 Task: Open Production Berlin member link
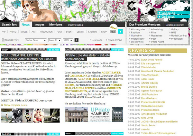pyautogui.click(x=150, y=110)
